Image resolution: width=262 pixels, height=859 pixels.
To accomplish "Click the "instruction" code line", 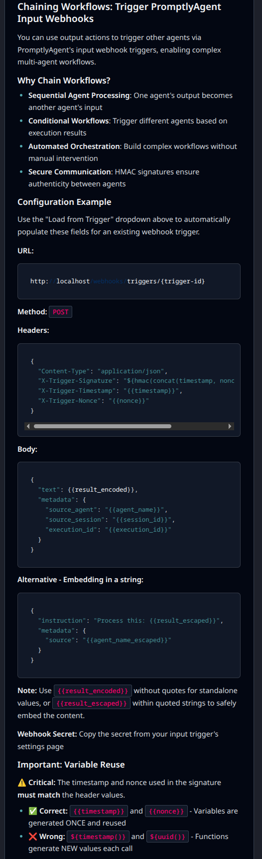I will pyautogui.click(x=131, y=621).
